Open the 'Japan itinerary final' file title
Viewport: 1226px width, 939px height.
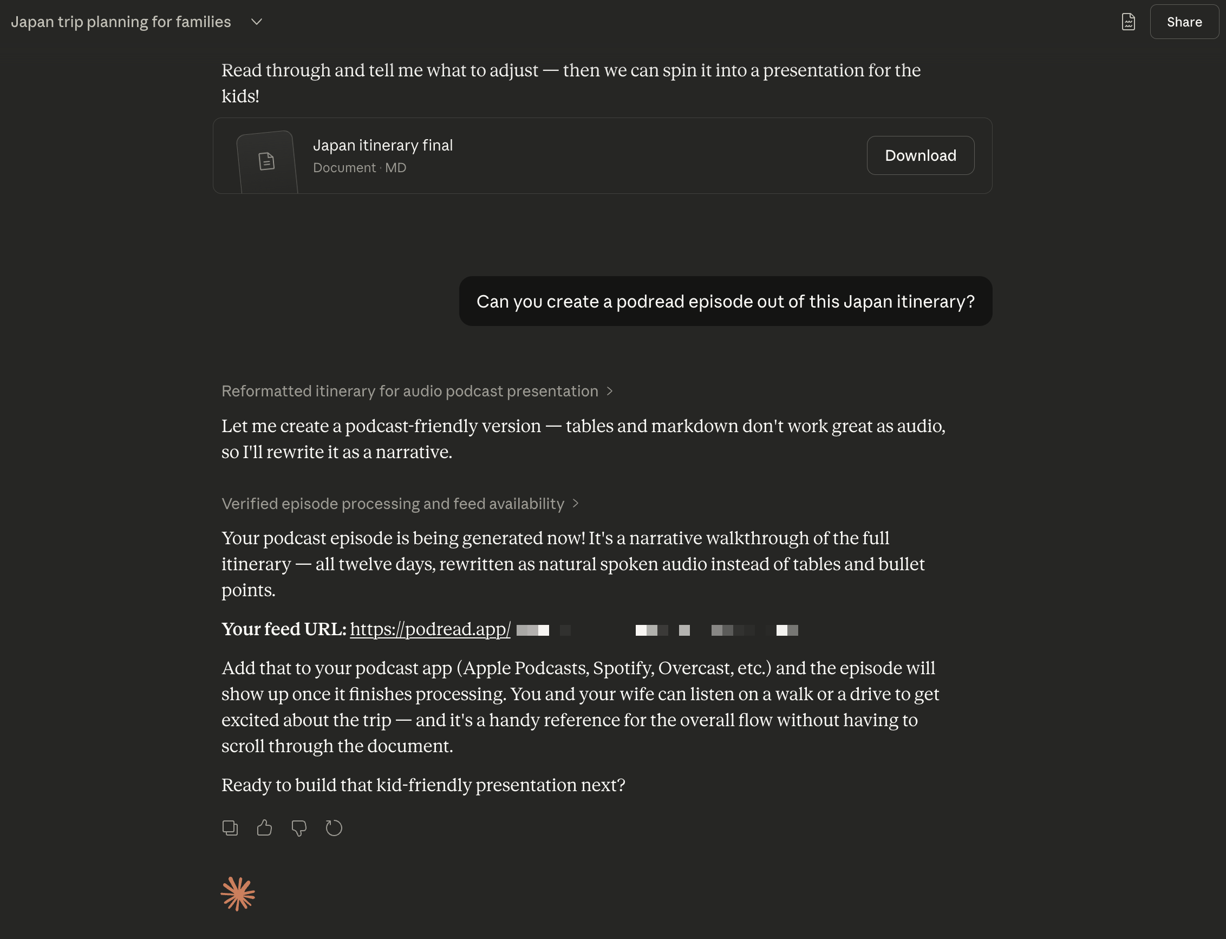tap(383, 145)
